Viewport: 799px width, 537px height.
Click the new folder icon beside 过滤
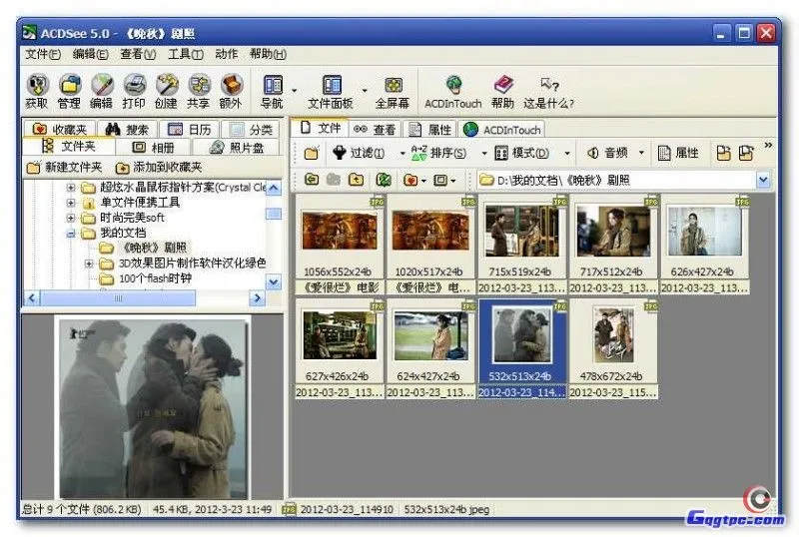(312, 153)
